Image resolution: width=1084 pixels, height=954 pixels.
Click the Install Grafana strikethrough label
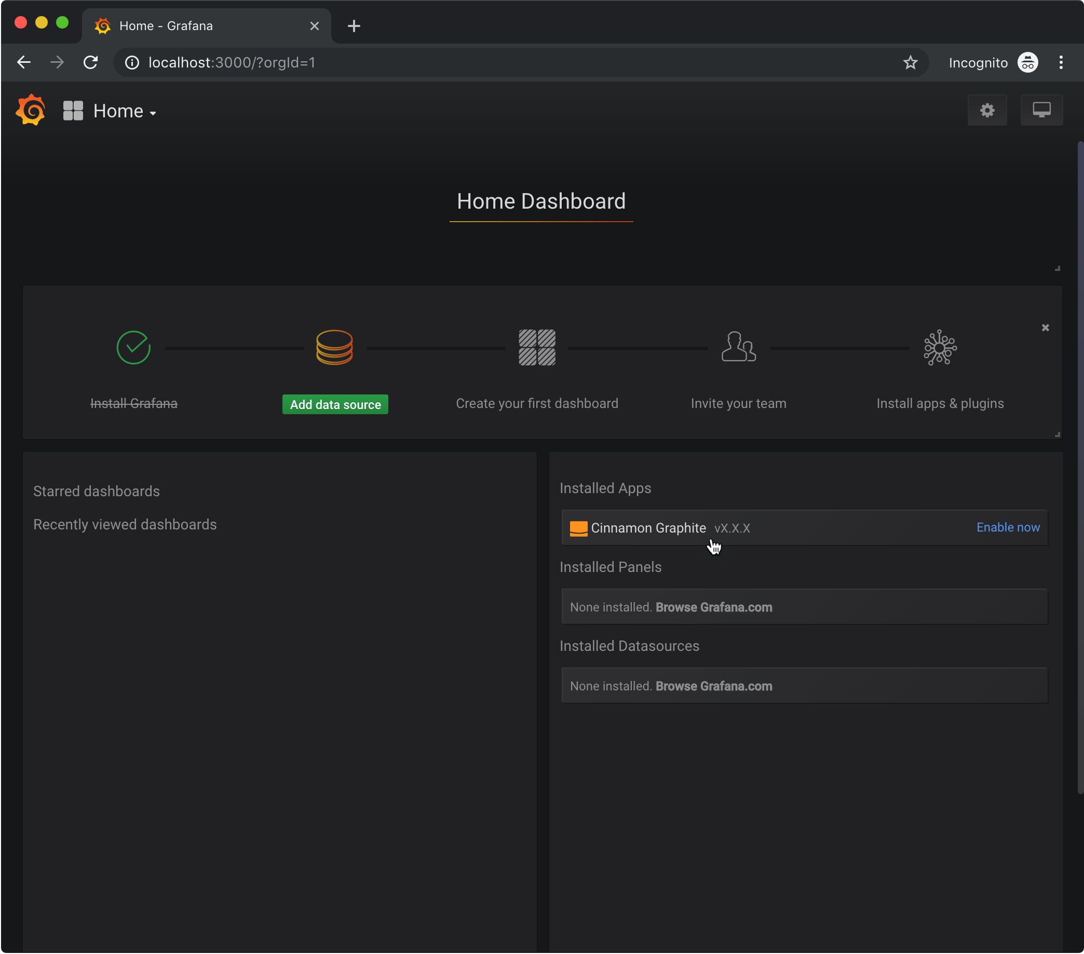coord(133,403)
